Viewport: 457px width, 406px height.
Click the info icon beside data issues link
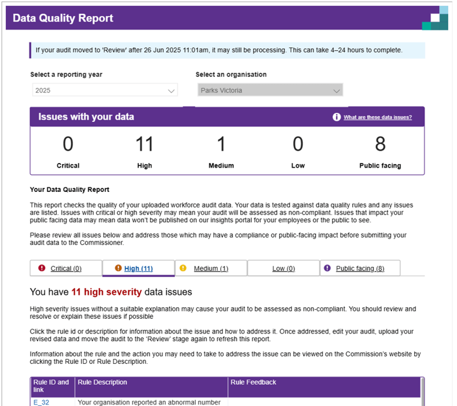337,117
